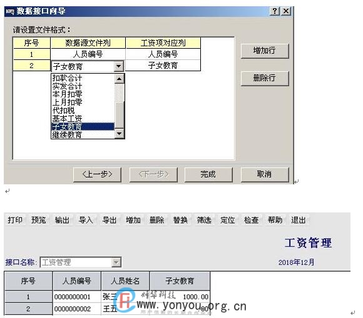Open 预览 from the toolbar

(38, 220)
